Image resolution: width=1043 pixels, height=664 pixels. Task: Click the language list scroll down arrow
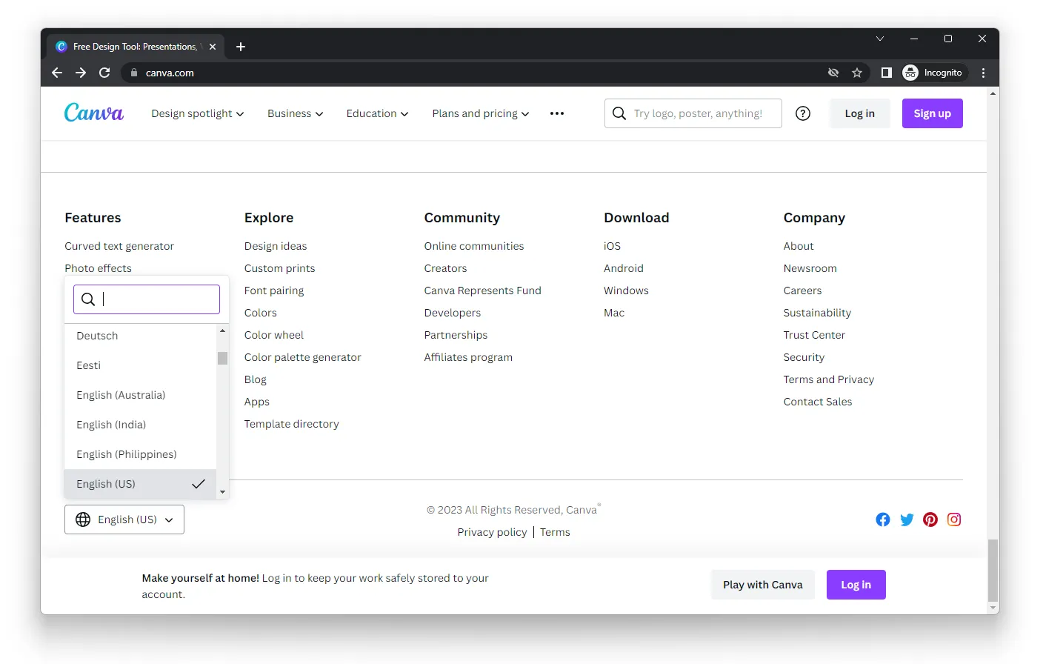(222, 492)
